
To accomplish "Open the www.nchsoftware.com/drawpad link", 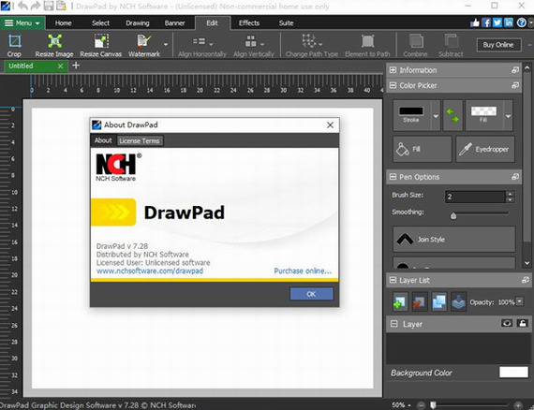I will (x=150, y=271).
